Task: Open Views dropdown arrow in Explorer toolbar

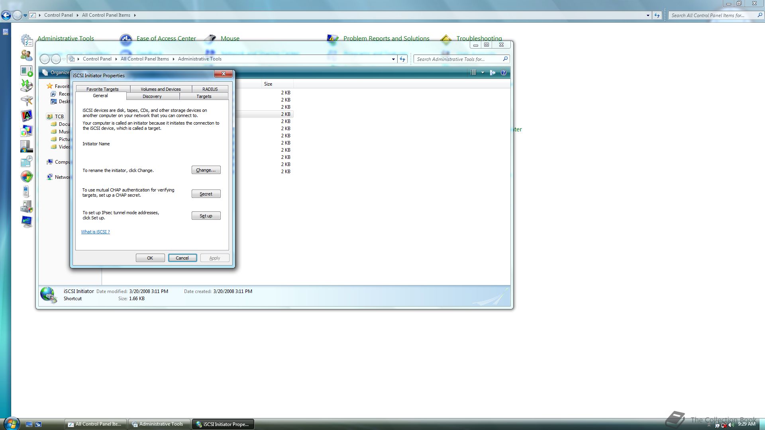Action: tap(483, 72)
